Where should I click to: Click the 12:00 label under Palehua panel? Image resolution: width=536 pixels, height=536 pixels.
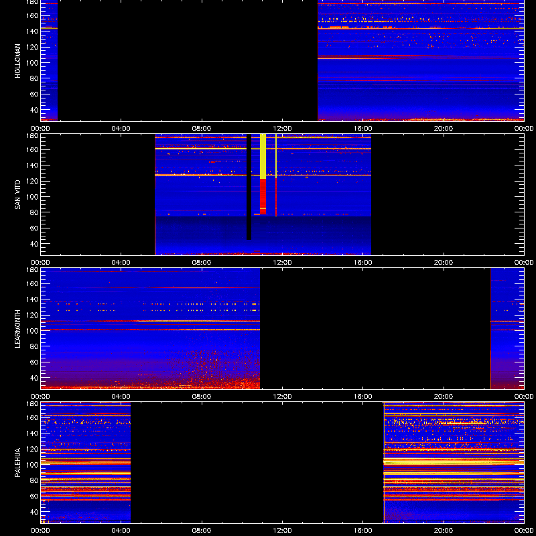(282, 531)
